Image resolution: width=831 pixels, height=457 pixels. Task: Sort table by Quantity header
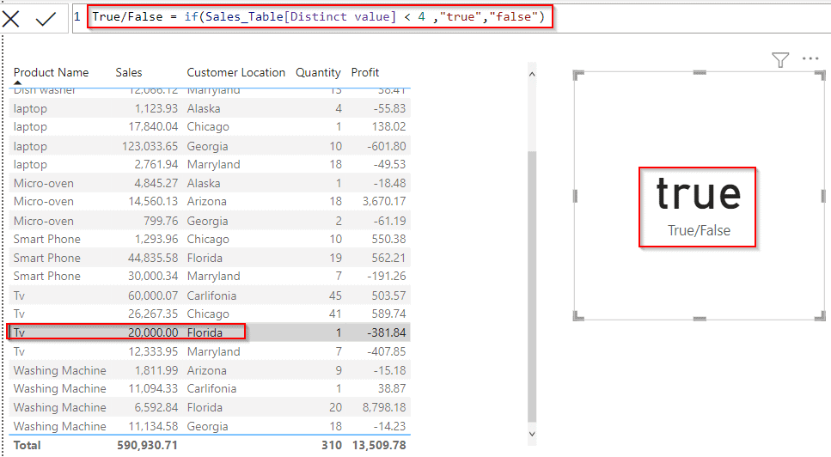click(x=318, y=72)
